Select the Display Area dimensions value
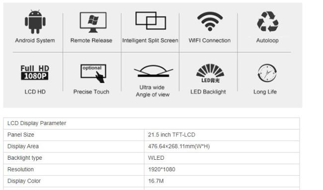This screenshot has width=323, height=190. (x=179, y=146)
